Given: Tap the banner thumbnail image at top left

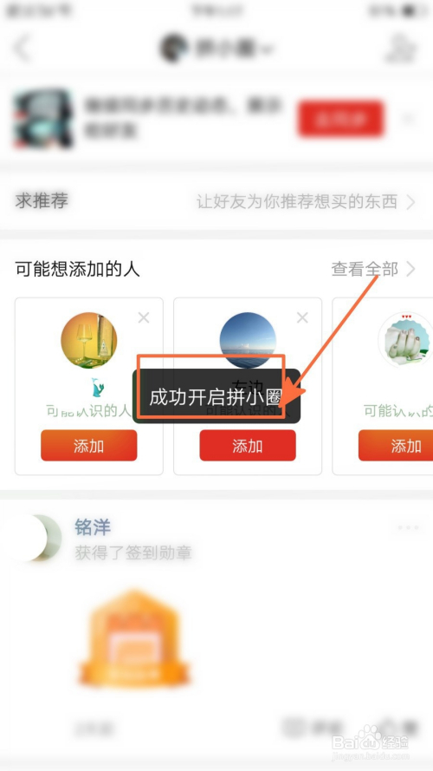Looking at the screenshot, I should tap(42, 119).
